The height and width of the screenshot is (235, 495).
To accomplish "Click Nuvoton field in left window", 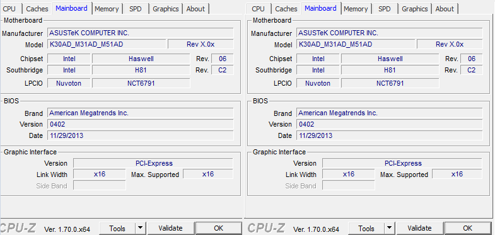I will (69, 83).
